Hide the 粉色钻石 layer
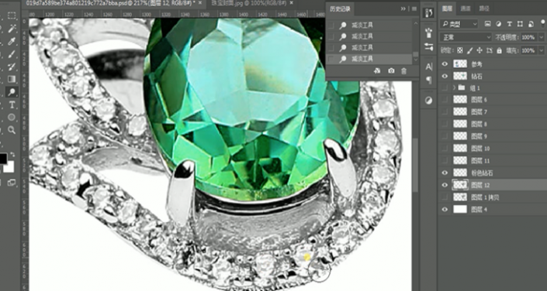Image resolution: width=547 pixels, height=291 pixels. tap(445, 173)
